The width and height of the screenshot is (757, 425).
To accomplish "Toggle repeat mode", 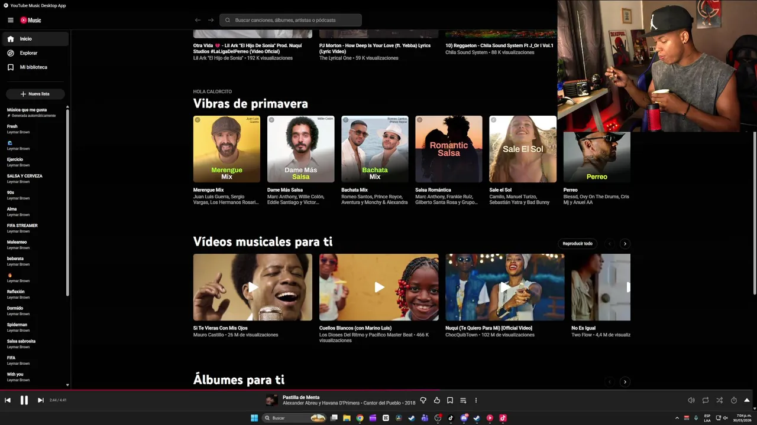I will [x=706, y=400].
